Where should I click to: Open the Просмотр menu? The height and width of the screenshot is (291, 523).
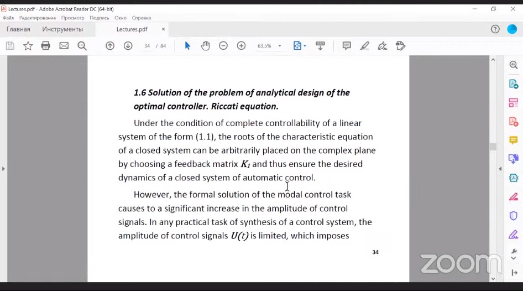click(x=73, y=18)
